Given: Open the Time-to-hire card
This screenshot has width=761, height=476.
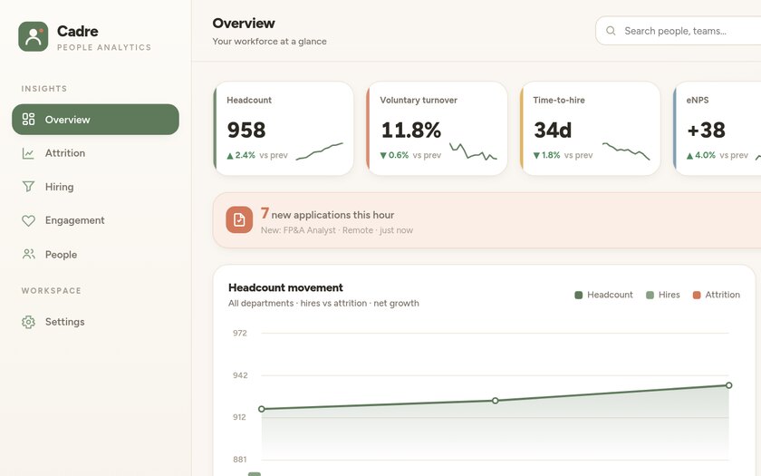Looking at the screenshot, I should pos(590,129).
